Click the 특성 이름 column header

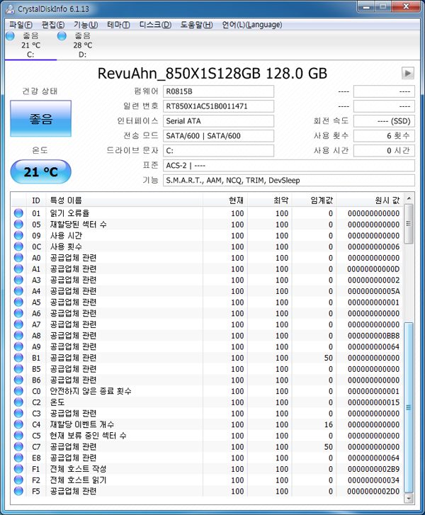pos(125,200)
